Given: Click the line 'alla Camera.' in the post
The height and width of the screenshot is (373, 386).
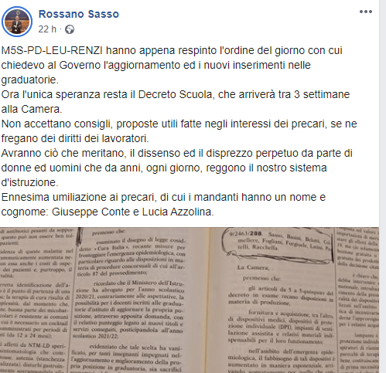Looking at the screenshot, I should coord(32,109).
